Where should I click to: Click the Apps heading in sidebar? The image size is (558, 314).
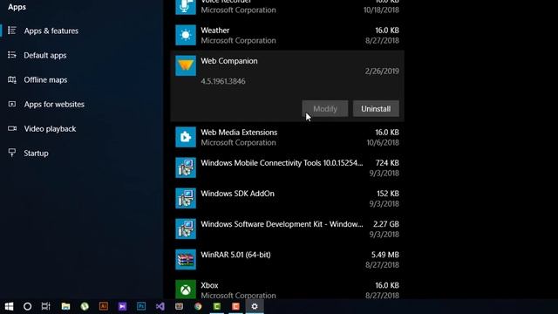coord(17,7)
